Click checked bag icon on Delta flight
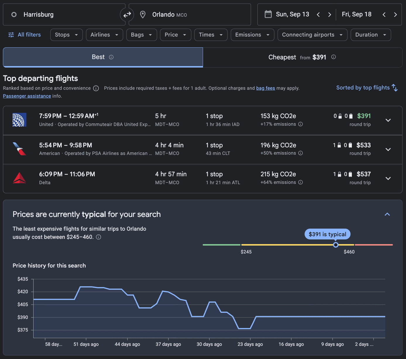 point(350,175)
